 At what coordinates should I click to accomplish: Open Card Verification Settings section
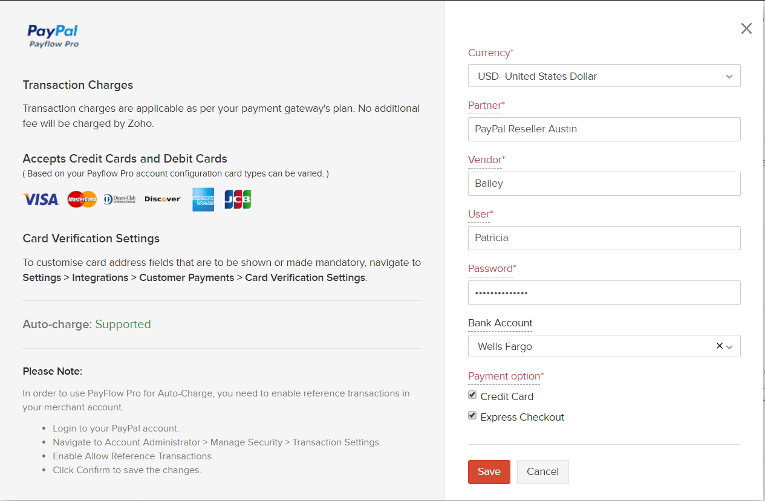(91, 238)
